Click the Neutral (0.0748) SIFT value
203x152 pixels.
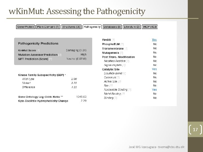click(76, 59)
